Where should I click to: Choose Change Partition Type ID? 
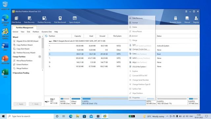(142, 85)
